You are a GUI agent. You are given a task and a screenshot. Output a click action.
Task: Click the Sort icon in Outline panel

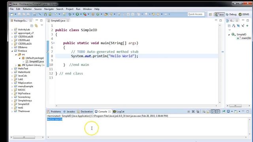[x=234, y=26]
